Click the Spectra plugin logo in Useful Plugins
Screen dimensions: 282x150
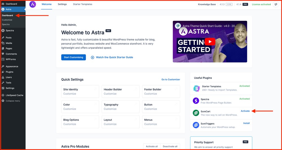pyautogui.click(x=196, y=101)
